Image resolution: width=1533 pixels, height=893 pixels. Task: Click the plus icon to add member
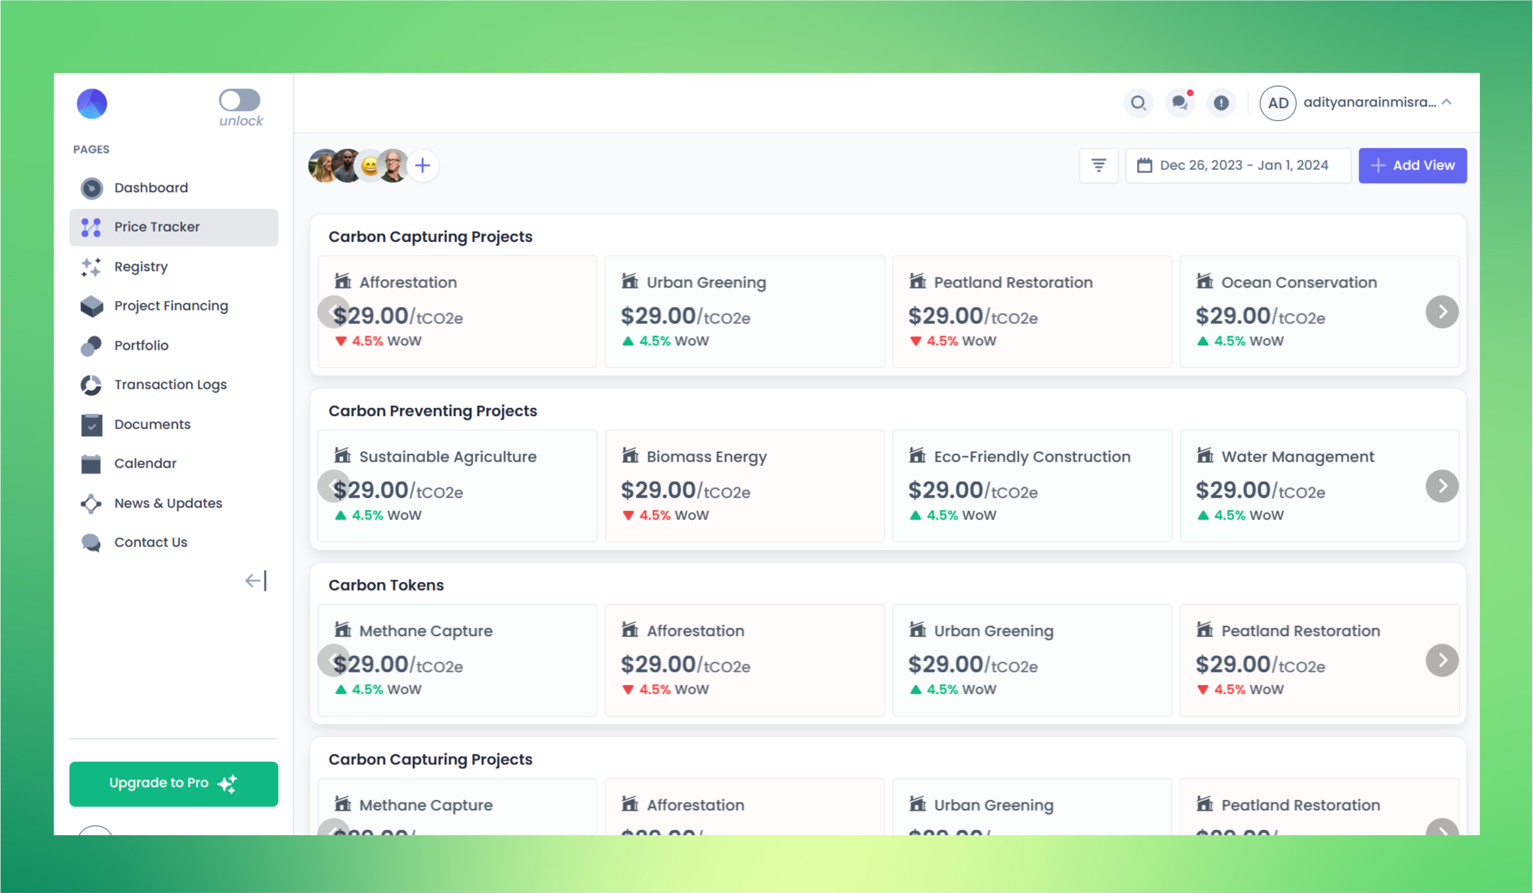coord(423,165)
